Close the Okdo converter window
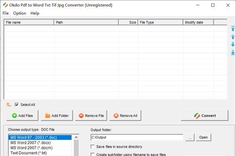236x156 pixels. tap(228, 5)
